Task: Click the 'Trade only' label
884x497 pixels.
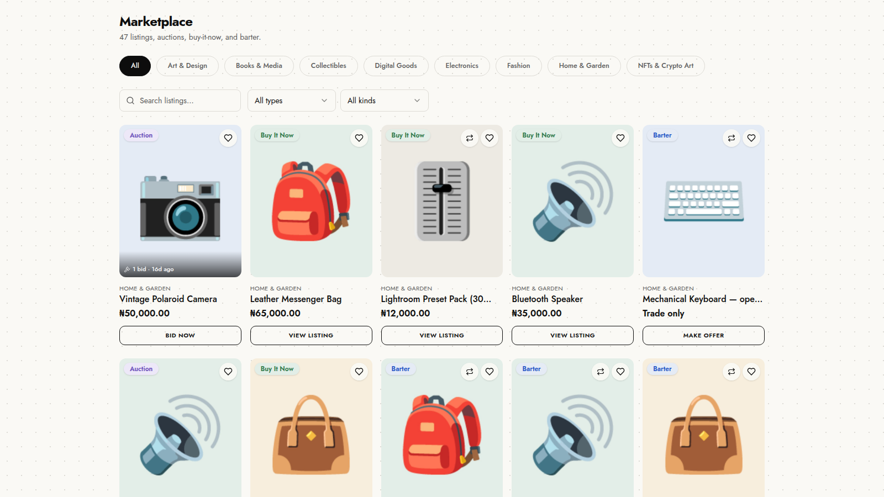Action: (664, 313)
